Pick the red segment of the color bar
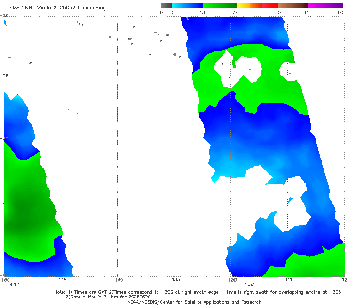The image size is (348, 305). (270, 6)
